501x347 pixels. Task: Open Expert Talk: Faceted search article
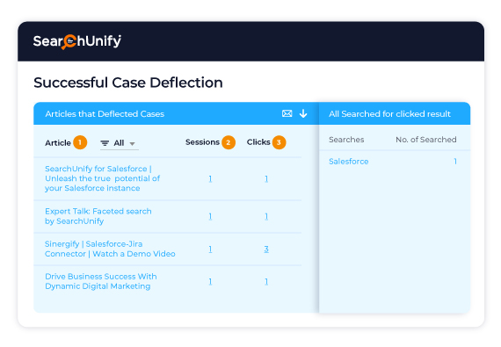pos(98,216)
